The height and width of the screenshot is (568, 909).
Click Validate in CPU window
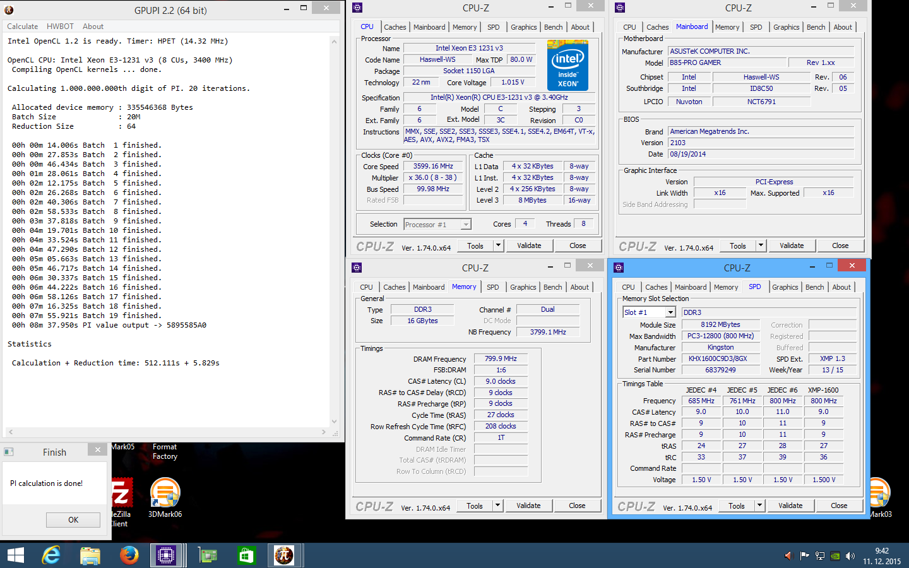pyautogui.click(x=529, y=246)
